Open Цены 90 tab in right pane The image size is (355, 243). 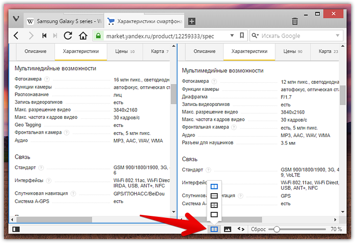(293, 51)
